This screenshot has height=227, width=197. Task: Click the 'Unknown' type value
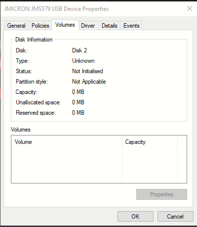pos(83,61)
